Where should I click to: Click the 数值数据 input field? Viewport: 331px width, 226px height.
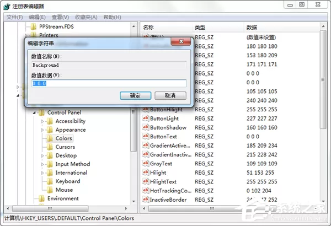(x=109, y=83)
